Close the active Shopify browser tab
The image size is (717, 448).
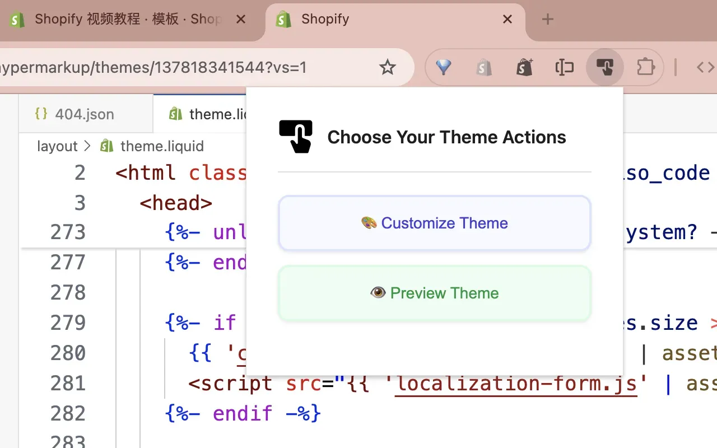coord(508,19)
